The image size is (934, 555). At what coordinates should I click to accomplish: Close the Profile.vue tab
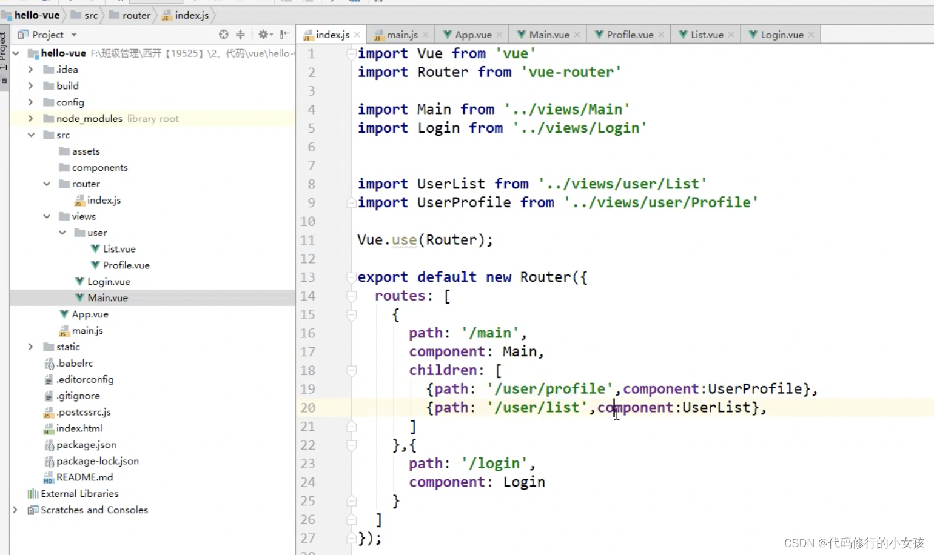[x=661, y=35]
